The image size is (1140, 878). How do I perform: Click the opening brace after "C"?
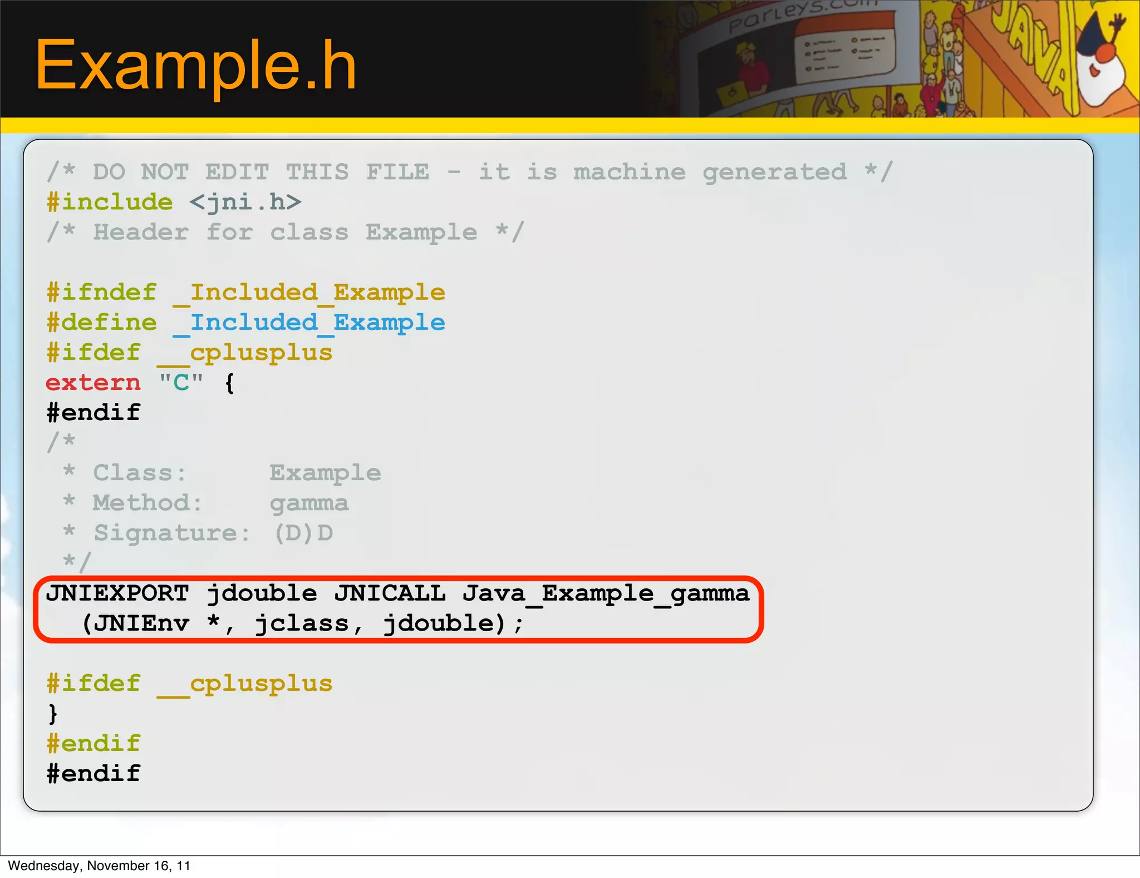(229, 383)
